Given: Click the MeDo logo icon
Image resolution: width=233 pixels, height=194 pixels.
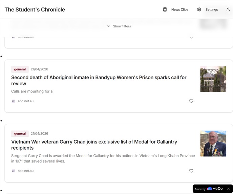Looking at the screenshot, I should click(209, 189).
